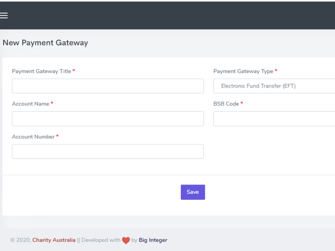This screenshot has width=335, height=251.
Task: Click the 'Developed with' footer text
Action: (101, 240)
